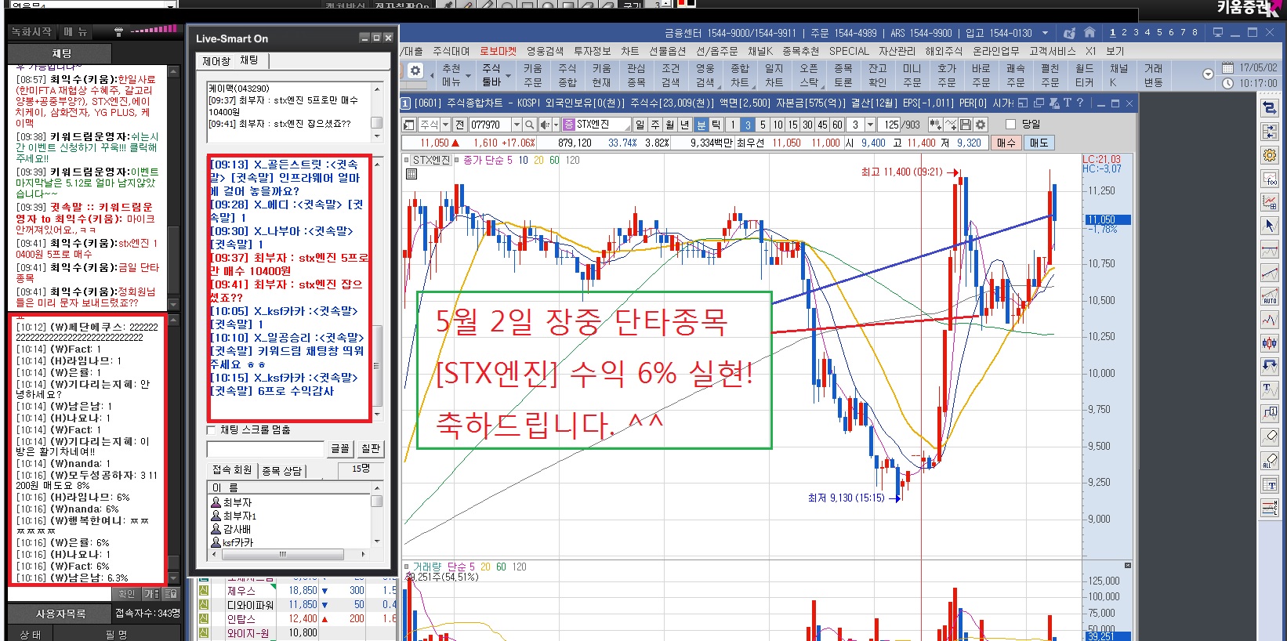Select the candlestick chart type icon
Screen dimensions: 1287x641
point(1270,342)
